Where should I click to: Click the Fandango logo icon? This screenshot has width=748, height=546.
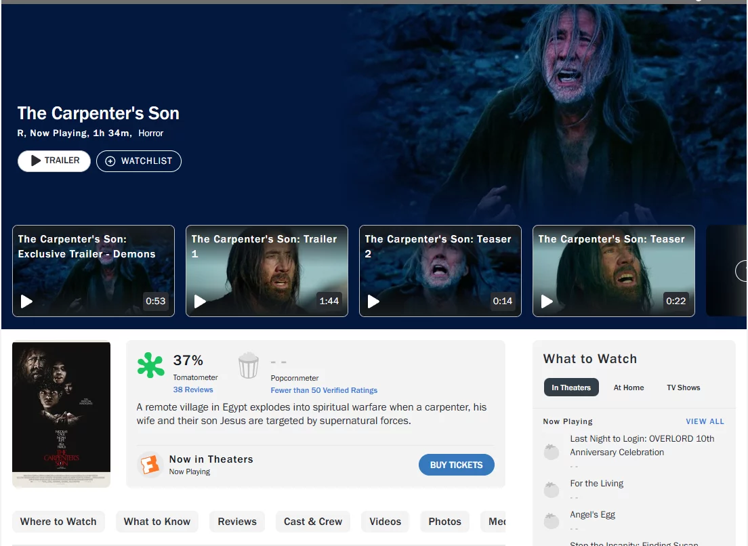click(150, 465)
